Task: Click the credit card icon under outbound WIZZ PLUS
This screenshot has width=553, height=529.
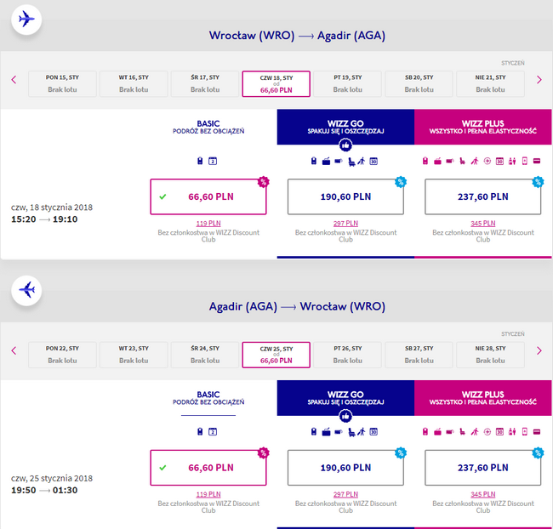Action: [x=537, y=162]
